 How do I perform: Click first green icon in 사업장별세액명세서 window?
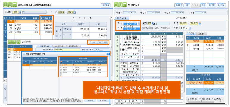(5, 5)
